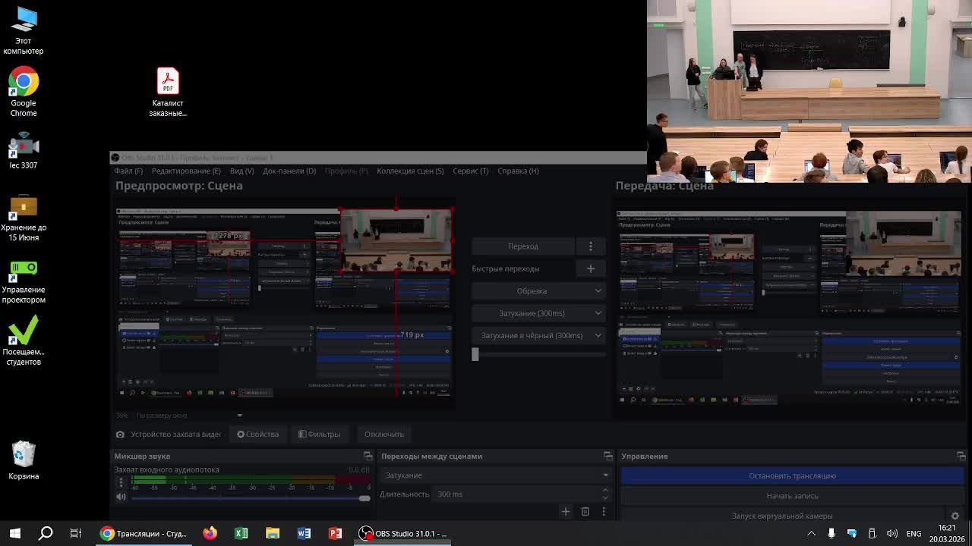Screen dimensions: 972x546
Task: Open source Свойства properties
Action: click(258, 435)
